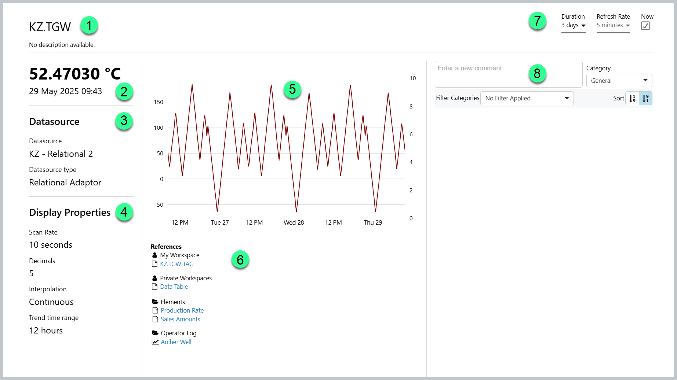Open the Archer Well link
Image resolution: width=677 pixels, height=380 pixels.
pyautogui.click(x=176, y=342)
